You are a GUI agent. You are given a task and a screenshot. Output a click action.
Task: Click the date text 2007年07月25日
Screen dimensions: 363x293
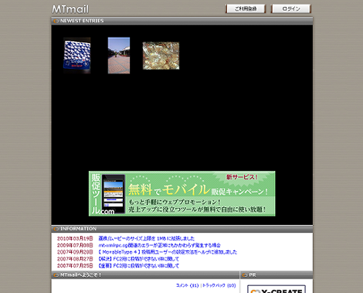75,265
